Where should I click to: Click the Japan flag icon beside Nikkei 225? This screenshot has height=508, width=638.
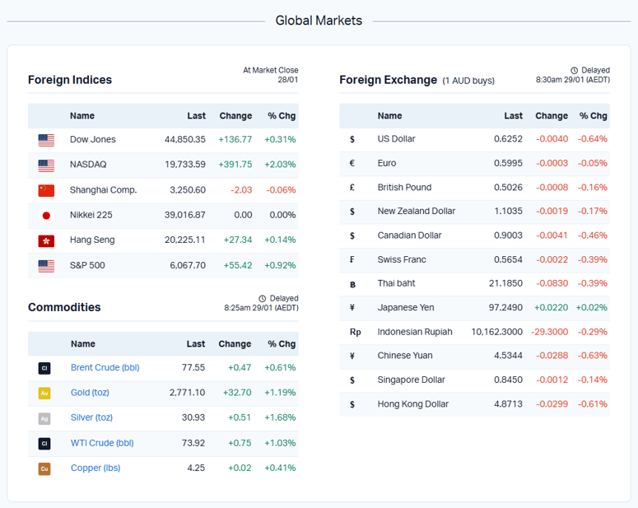(46, 216)
